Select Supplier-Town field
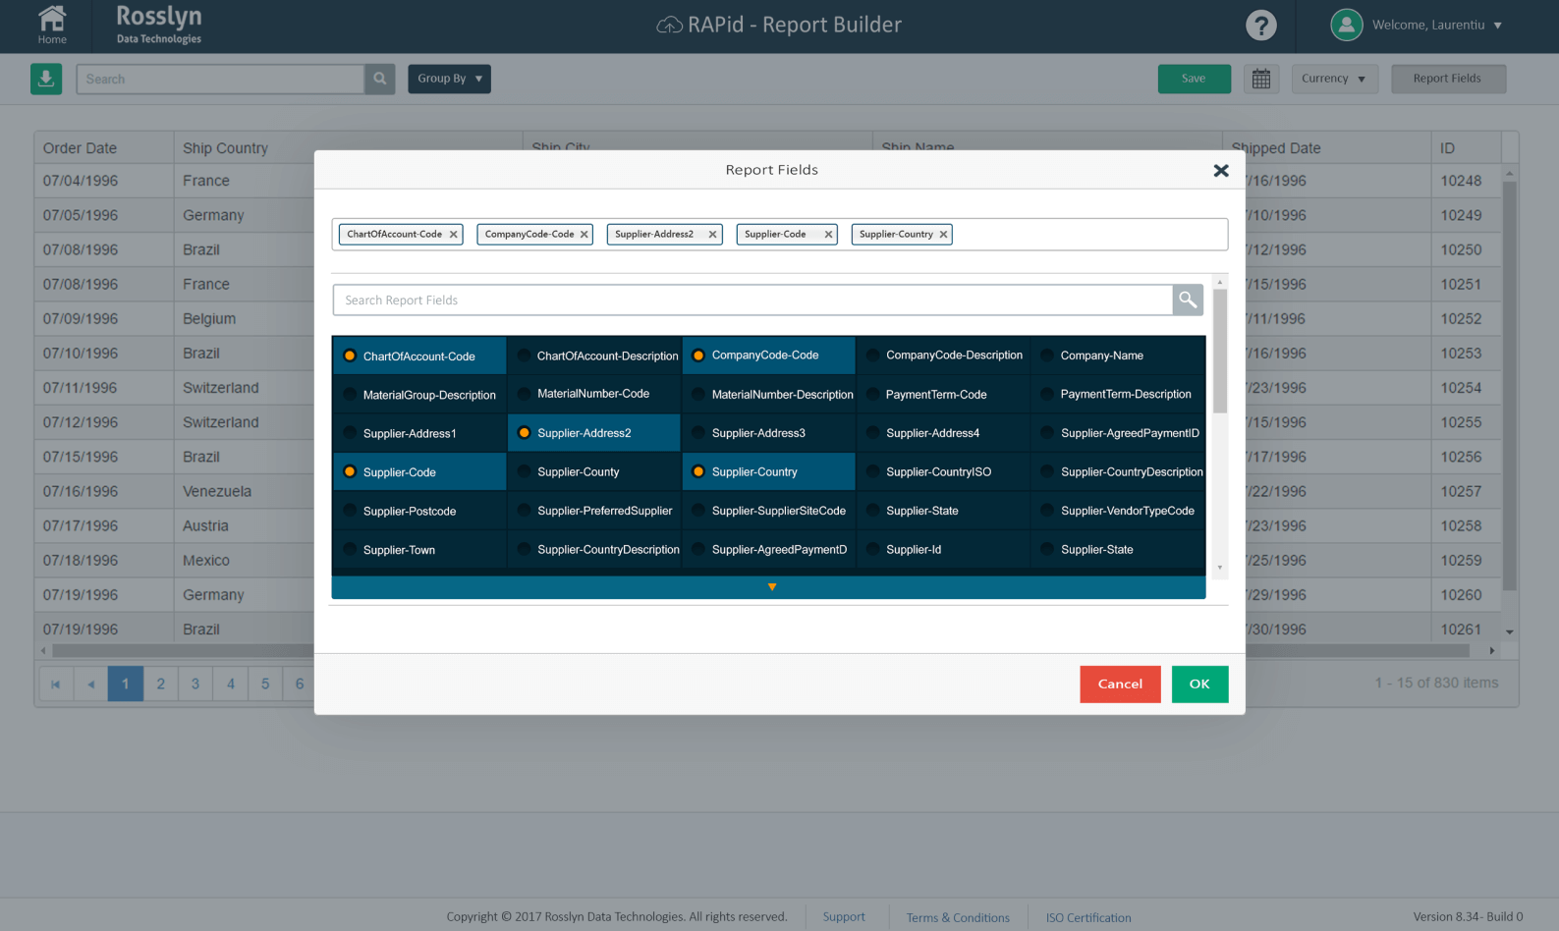Screen dimensions: 1559x931 click(419, 550)
